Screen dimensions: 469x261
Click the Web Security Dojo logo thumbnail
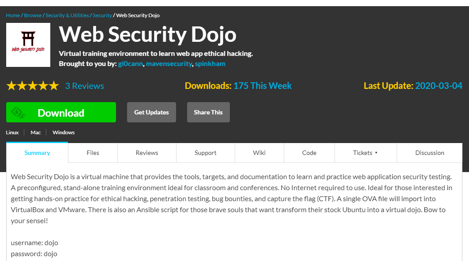(x=28, y=45)
